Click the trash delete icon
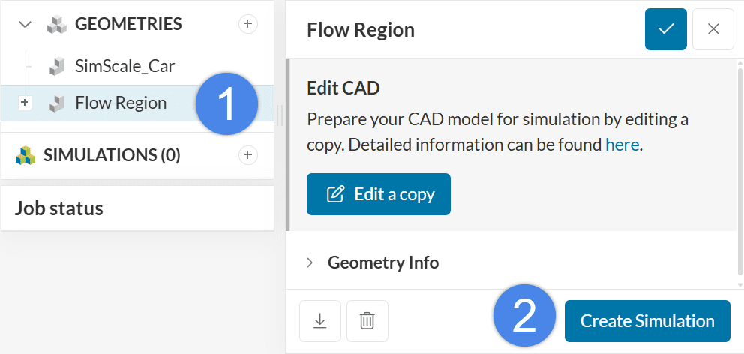 pyautogui.click(x=367, y=321)
